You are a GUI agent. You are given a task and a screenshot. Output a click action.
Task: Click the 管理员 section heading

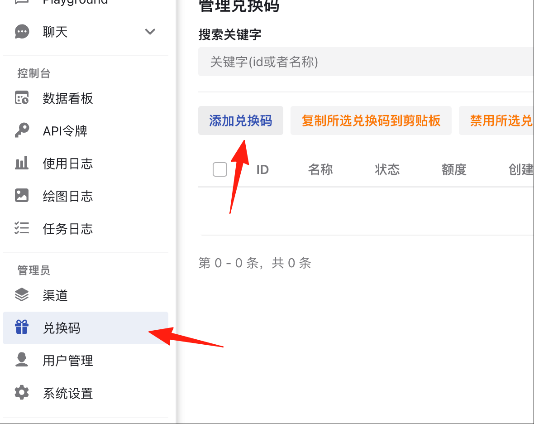click(x=34, y=270)
